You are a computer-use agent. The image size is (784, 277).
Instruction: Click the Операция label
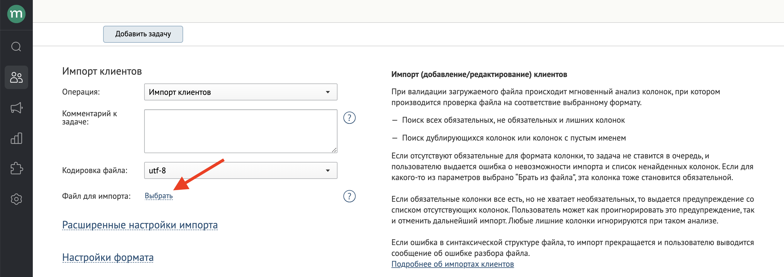click(x=81, y=92)
